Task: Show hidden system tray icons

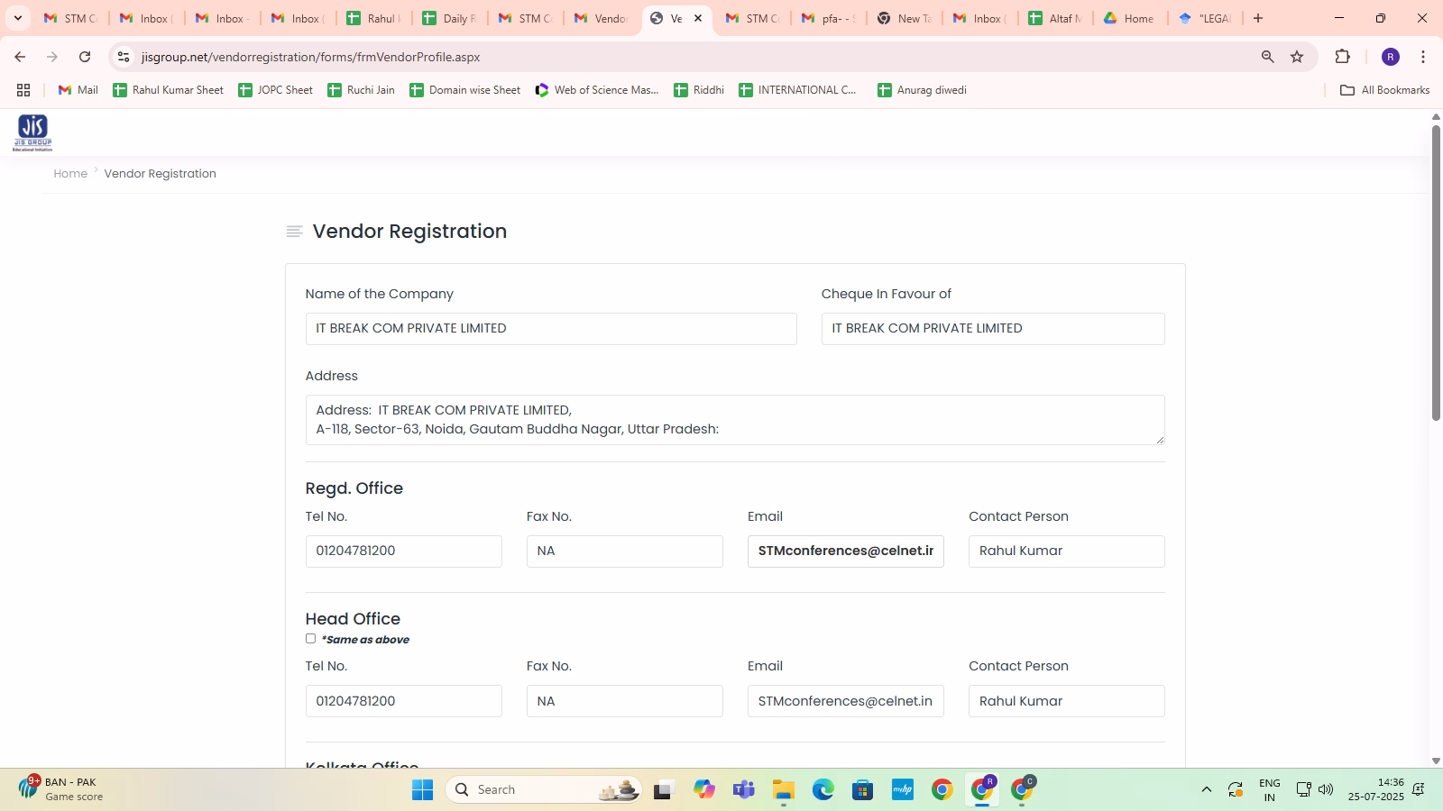Action: (x=1207, y=790)
